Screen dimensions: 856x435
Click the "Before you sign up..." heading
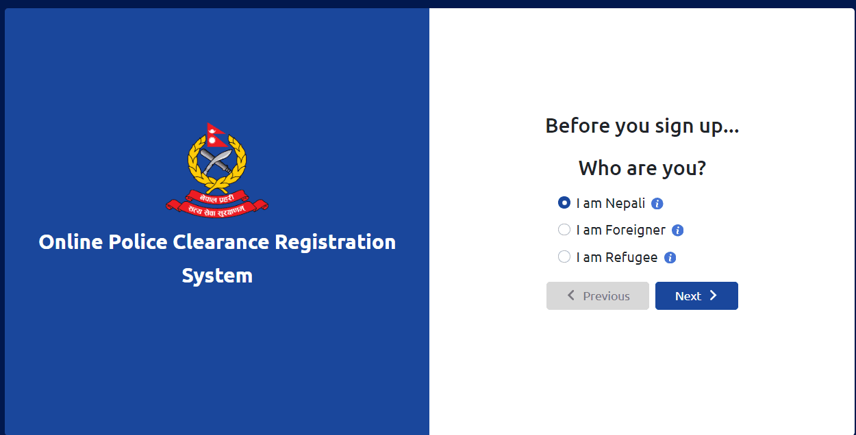click(x=642, y=126)
